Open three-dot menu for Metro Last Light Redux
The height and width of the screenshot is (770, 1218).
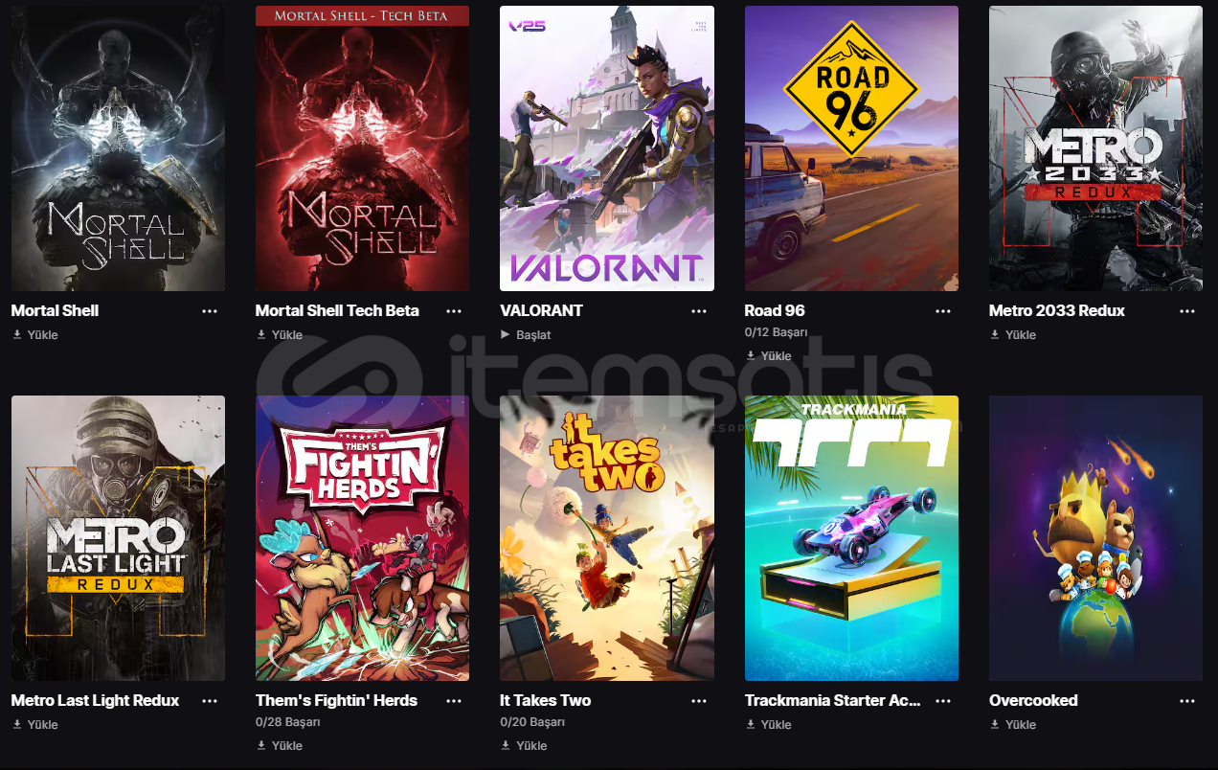pyautogui.click(x=210, y=701)
